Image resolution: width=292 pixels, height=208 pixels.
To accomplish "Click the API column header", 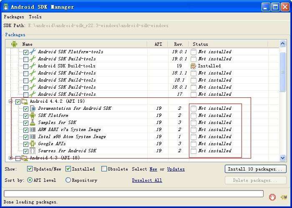I will click(158, 44).
